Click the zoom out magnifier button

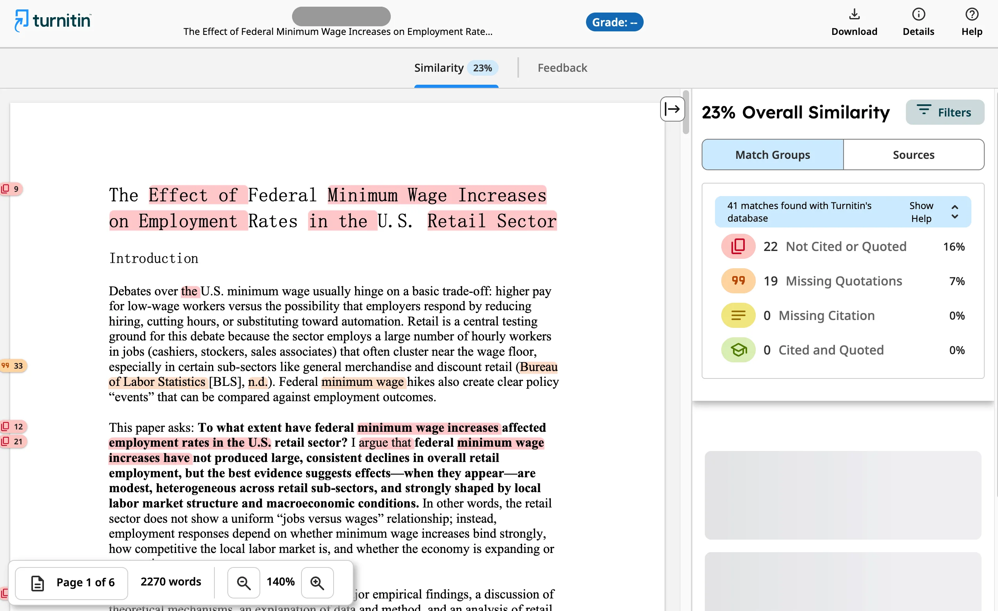(243, 583)
